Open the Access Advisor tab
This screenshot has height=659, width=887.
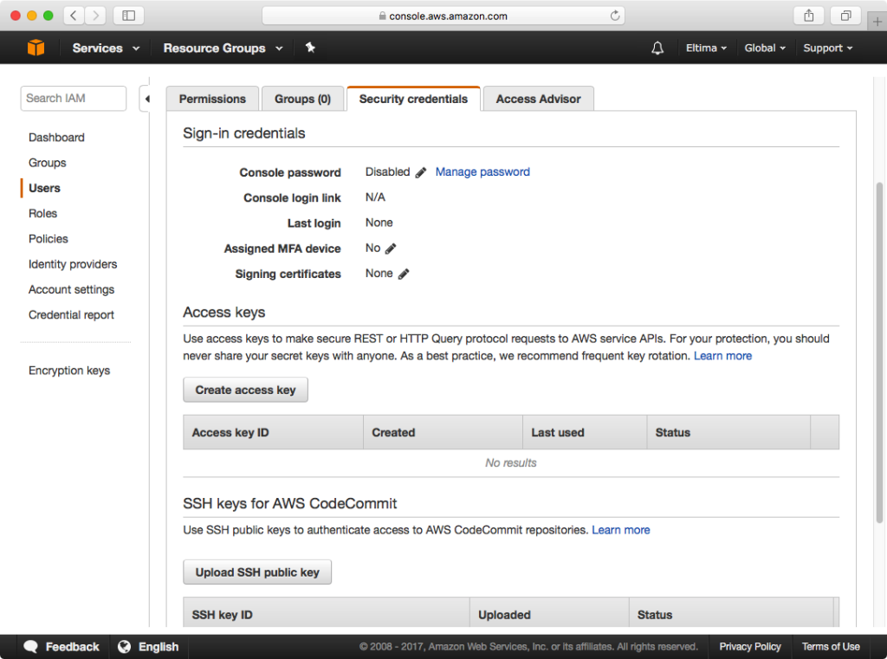click(538, 98)
